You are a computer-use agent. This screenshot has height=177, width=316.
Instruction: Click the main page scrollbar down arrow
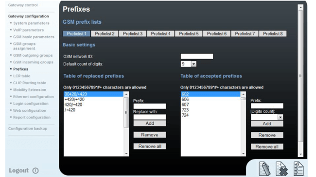300,154
